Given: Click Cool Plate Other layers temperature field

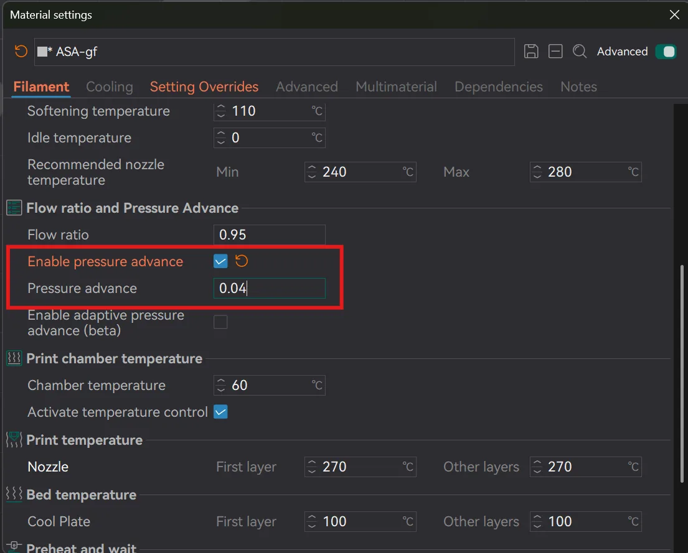Looking at the screenshot, I should (x=586, y=521).
